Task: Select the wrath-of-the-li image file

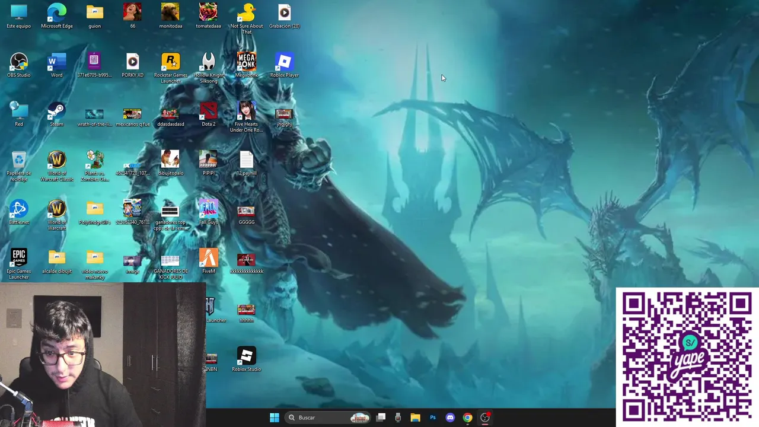Action: point(94,117)
